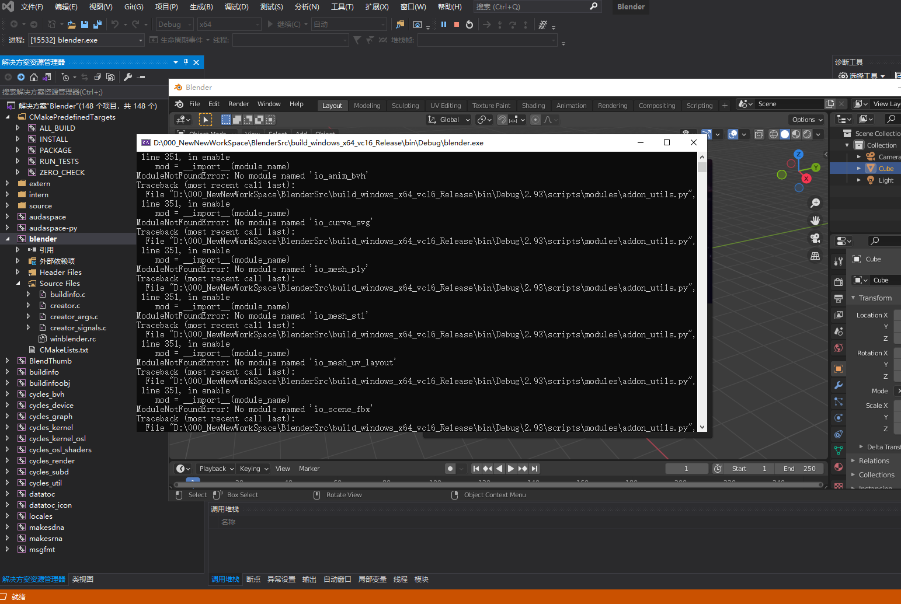Open Tool properties tab in Blender
The width and height of the screenshot is (901, 604).
tap(839, 261)
